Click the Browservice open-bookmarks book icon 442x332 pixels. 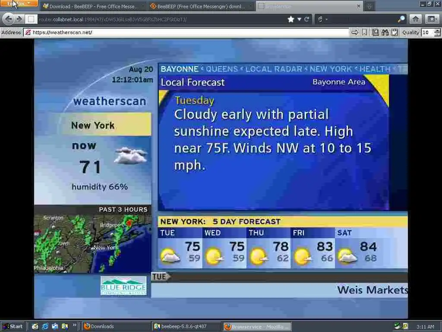(x=375, y=32)
